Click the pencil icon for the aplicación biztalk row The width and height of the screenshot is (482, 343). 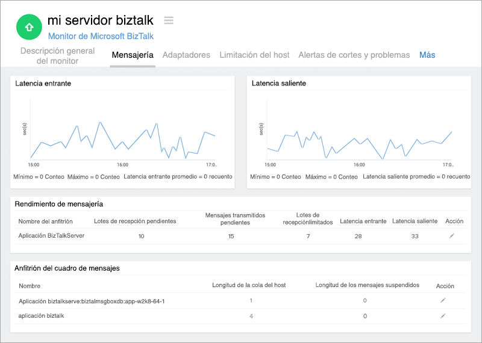[443, 315]
